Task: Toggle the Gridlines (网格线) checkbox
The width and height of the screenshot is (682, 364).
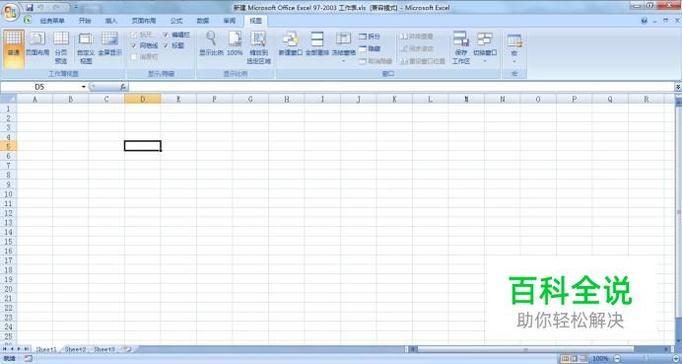Action: click(134, 45)
